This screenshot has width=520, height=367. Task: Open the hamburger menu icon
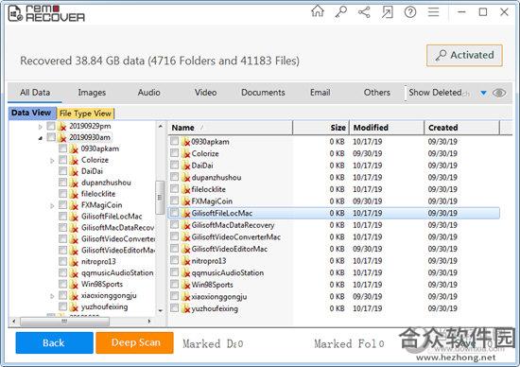pyautogui.click(x=433, y=12)
